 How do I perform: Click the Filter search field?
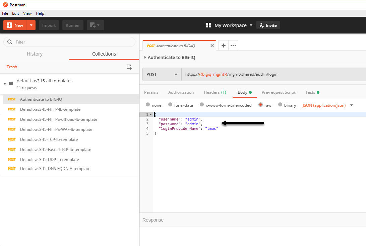(69, 42)
